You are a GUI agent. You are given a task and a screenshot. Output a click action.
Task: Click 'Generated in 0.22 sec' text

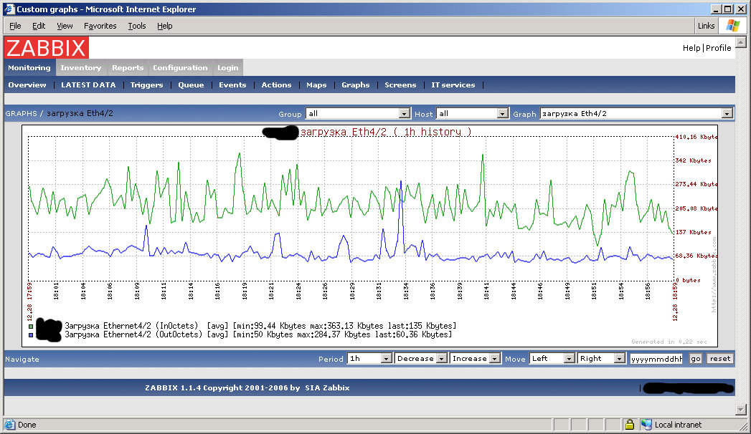point(669,342)
